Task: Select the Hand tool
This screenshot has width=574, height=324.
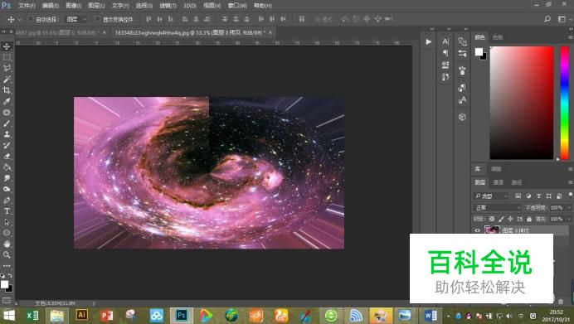Action: tap(7, 244)
